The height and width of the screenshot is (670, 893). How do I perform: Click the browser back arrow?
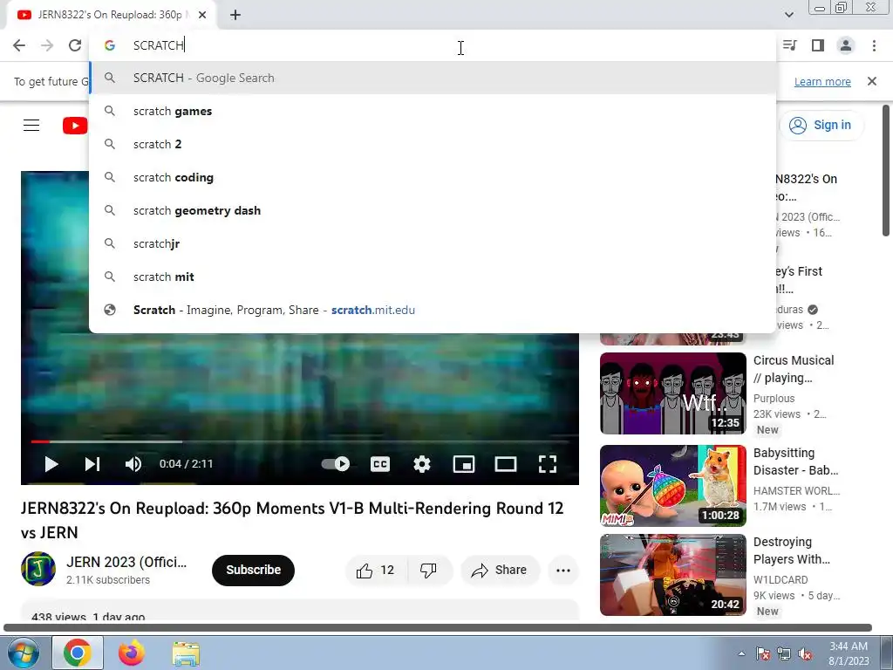tap(19, 45)
